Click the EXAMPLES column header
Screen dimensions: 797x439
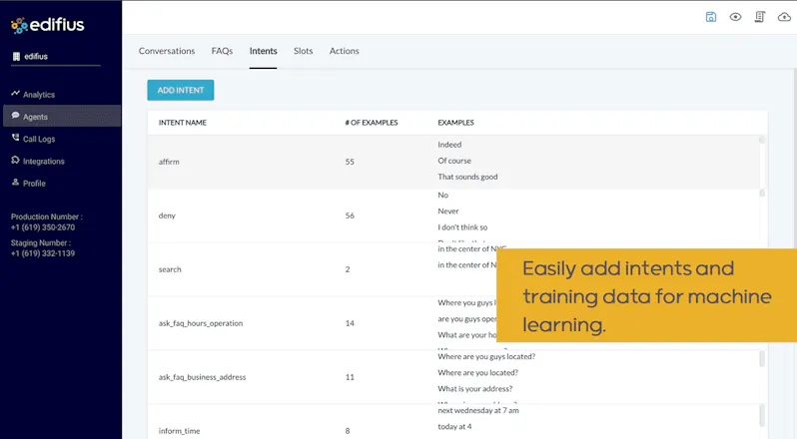click(x=456, y=123)
